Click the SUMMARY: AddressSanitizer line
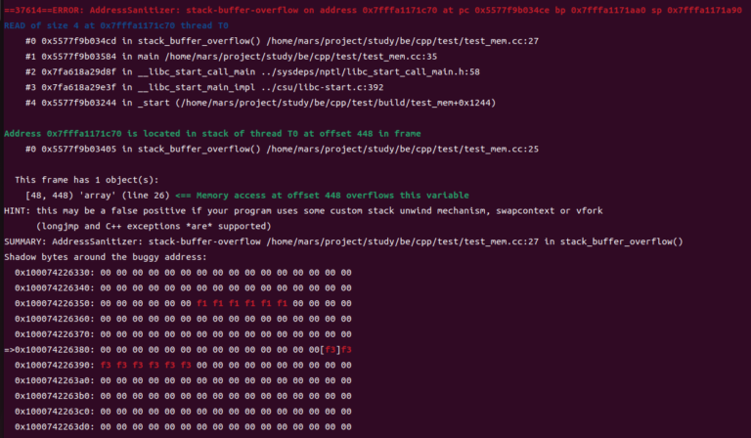This screenshot has height=438, width=751. [342, 241]
